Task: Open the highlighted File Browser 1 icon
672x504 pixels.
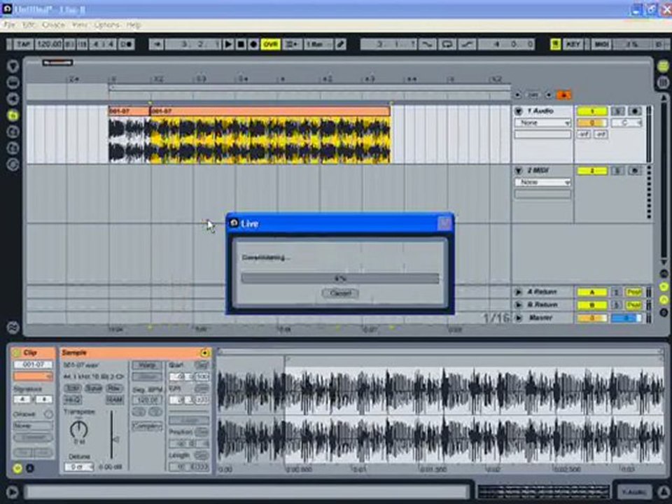Action: (13, 115)
